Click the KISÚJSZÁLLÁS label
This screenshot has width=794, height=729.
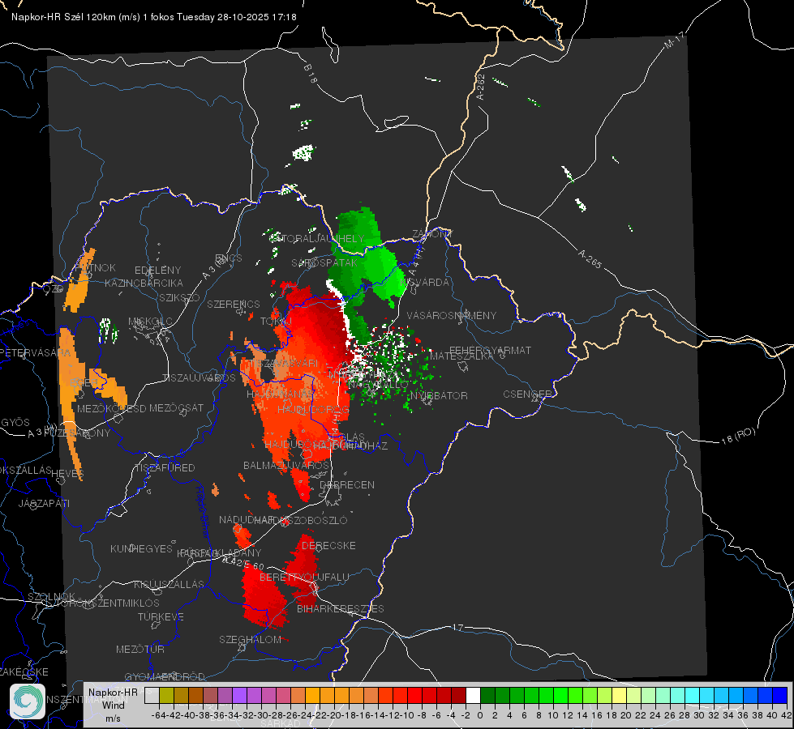point(170,584)
